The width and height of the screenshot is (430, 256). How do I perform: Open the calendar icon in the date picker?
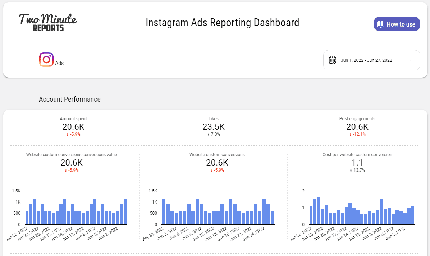click(333, 60)
